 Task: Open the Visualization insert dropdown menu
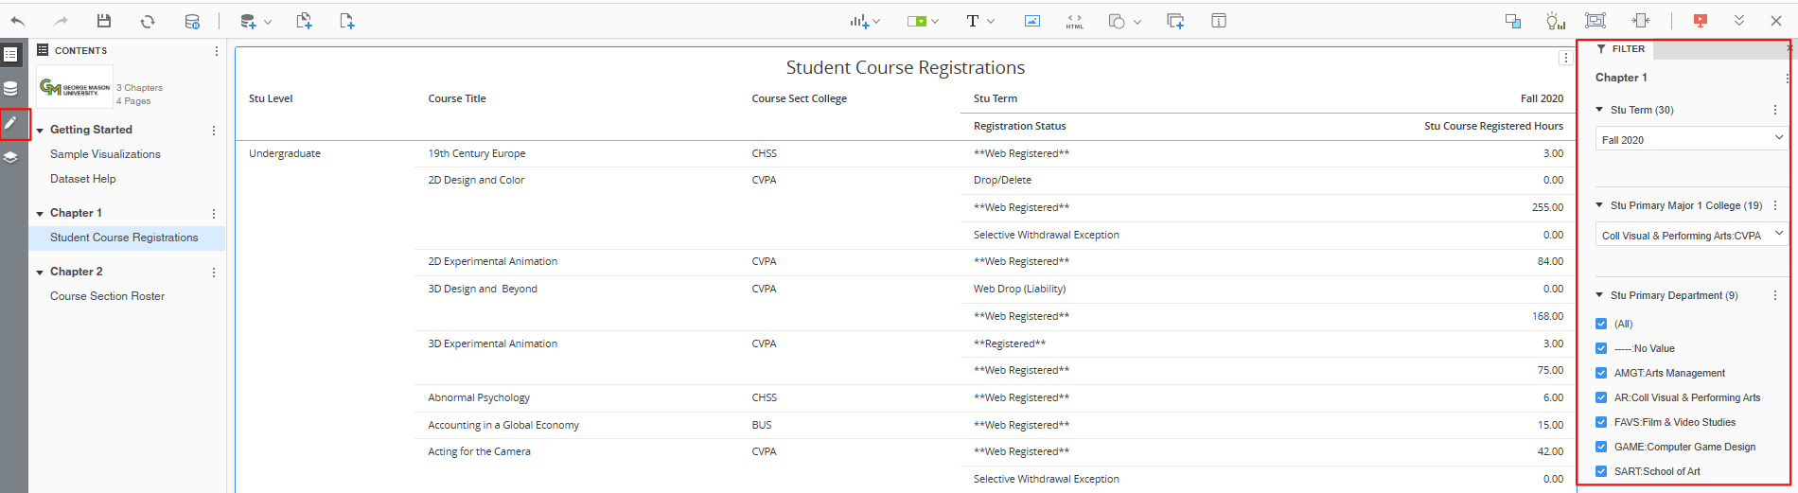click(864, 21)
